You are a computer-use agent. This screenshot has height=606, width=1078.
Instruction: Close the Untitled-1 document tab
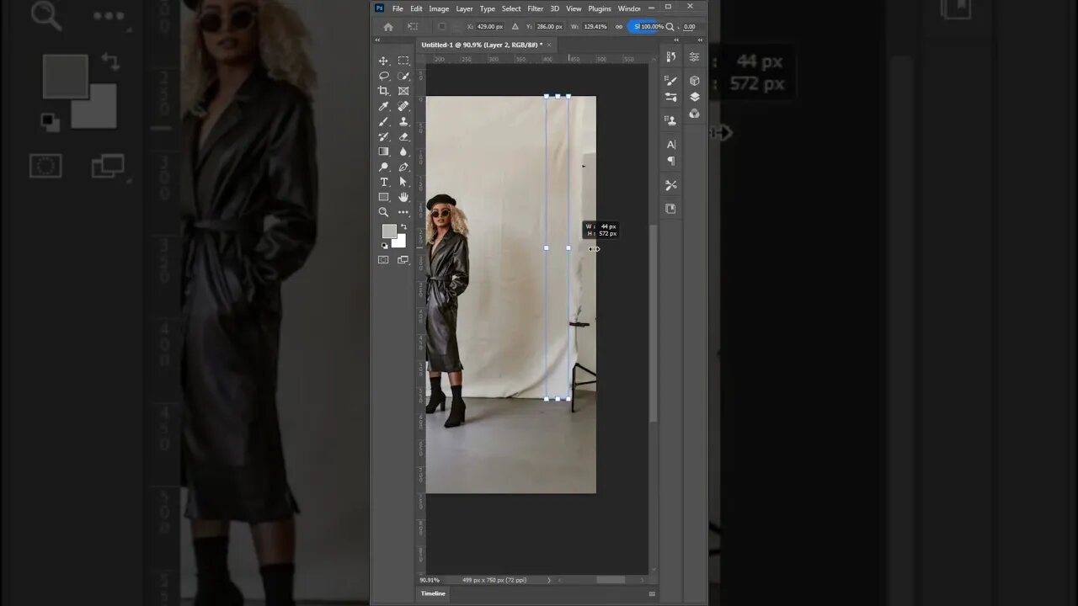[549, 45]
